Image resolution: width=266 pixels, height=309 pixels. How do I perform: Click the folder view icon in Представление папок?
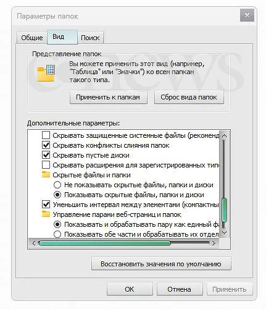46,73
